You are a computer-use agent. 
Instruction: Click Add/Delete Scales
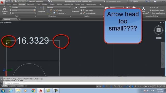click(157, 10)
